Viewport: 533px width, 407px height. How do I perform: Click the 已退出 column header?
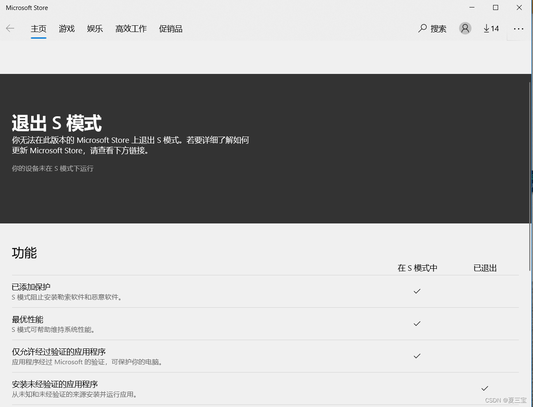pyautogui.click(x=485, y=268)
